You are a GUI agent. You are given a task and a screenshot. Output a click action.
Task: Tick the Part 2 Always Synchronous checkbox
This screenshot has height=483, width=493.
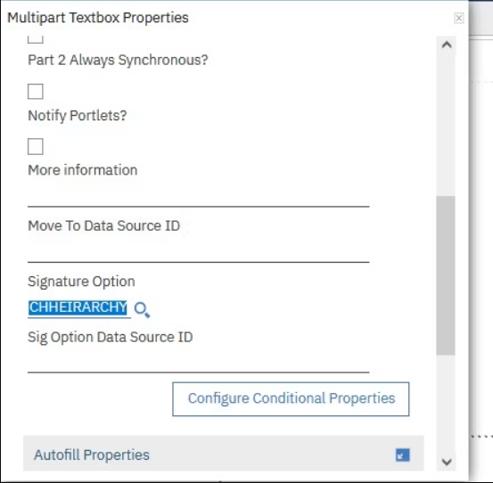point(36,92)
